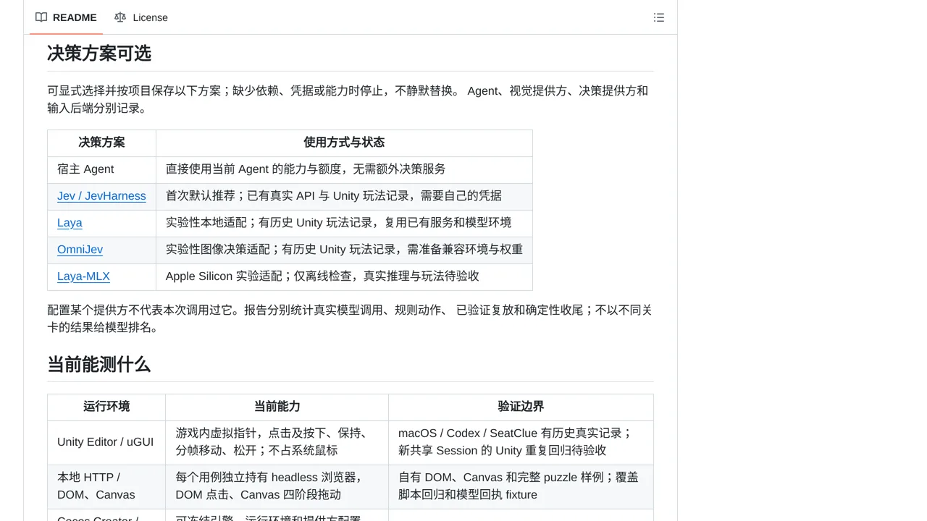Click the cell starting with 每个用例独立持有
This screenshot has width=927, height=521.
click(277, 486)
